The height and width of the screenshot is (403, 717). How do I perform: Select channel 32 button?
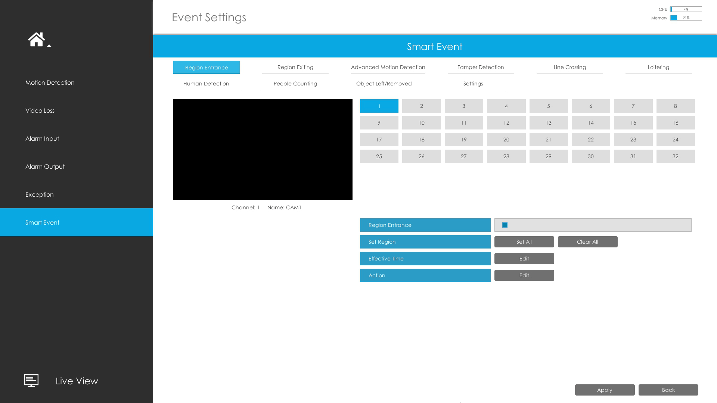click(675, 156)
